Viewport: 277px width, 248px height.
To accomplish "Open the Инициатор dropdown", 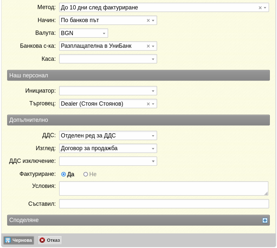I will click(x=108, y=91).
